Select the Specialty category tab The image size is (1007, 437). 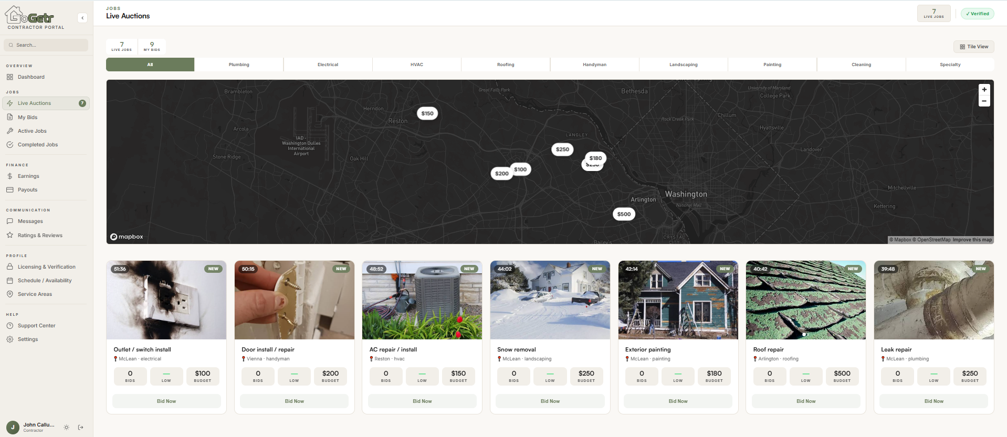tap(950, 65)
